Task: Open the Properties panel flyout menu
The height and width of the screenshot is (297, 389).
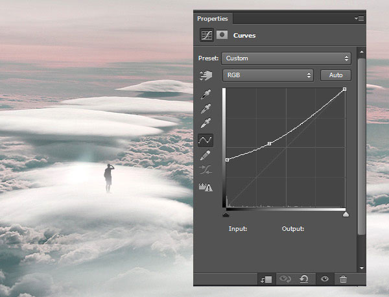Action: [x=359, y=19]
